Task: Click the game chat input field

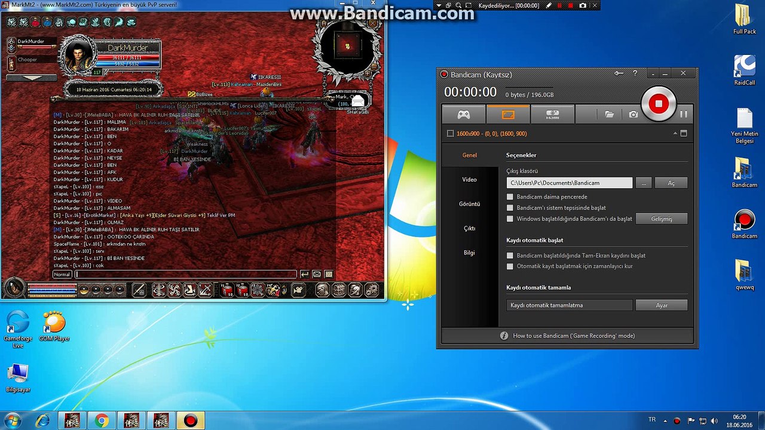Action: [185, 274]
